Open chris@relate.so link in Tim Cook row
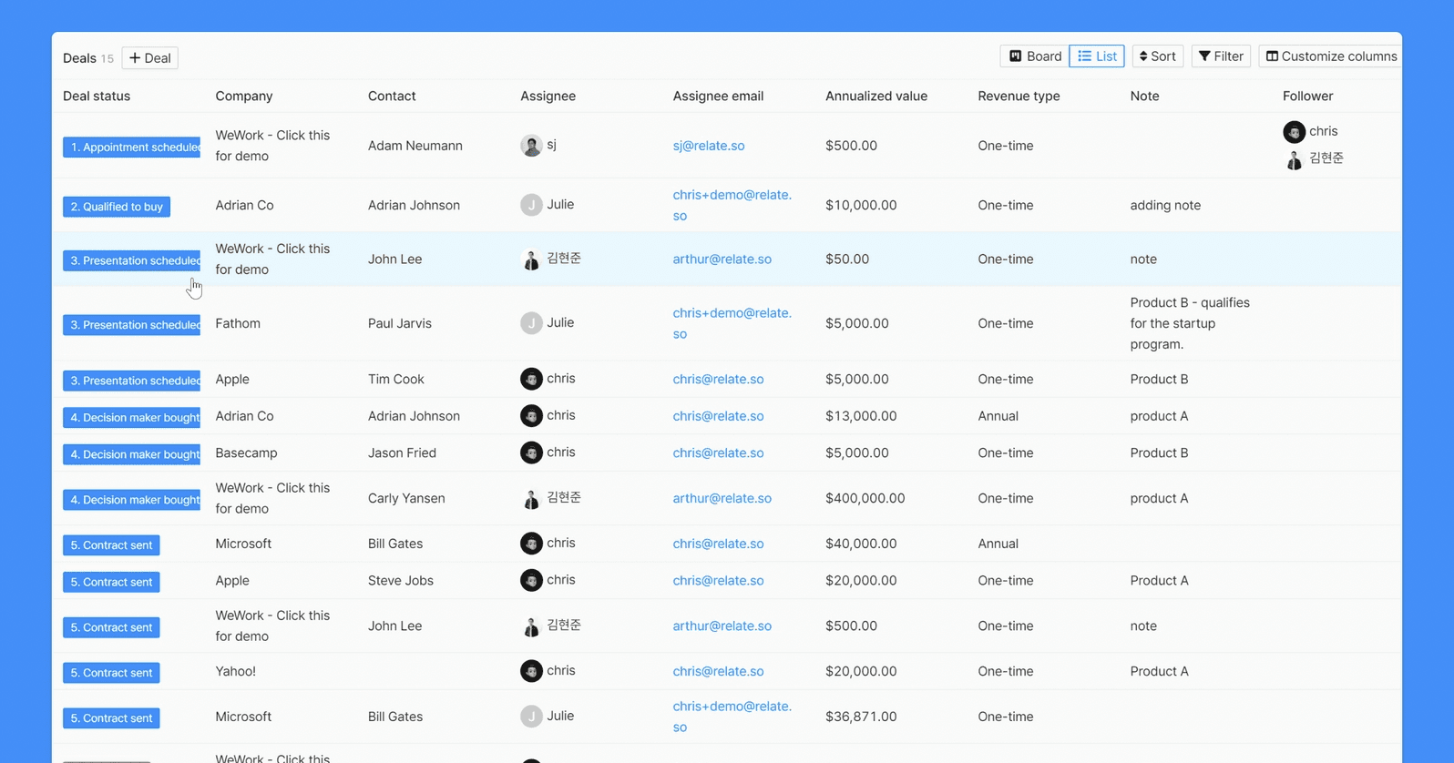1454x763 pixels. (719, 379)
